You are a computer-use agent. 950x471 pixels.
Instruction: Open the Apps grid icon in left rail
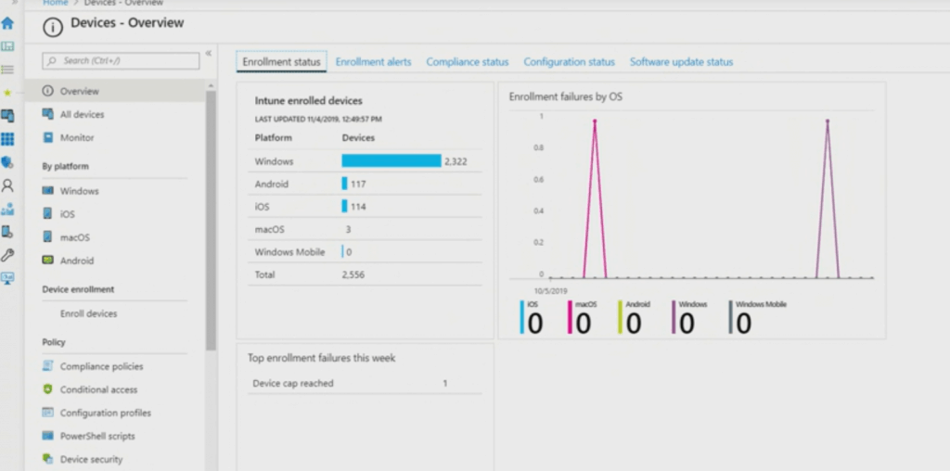click(7, 139)
